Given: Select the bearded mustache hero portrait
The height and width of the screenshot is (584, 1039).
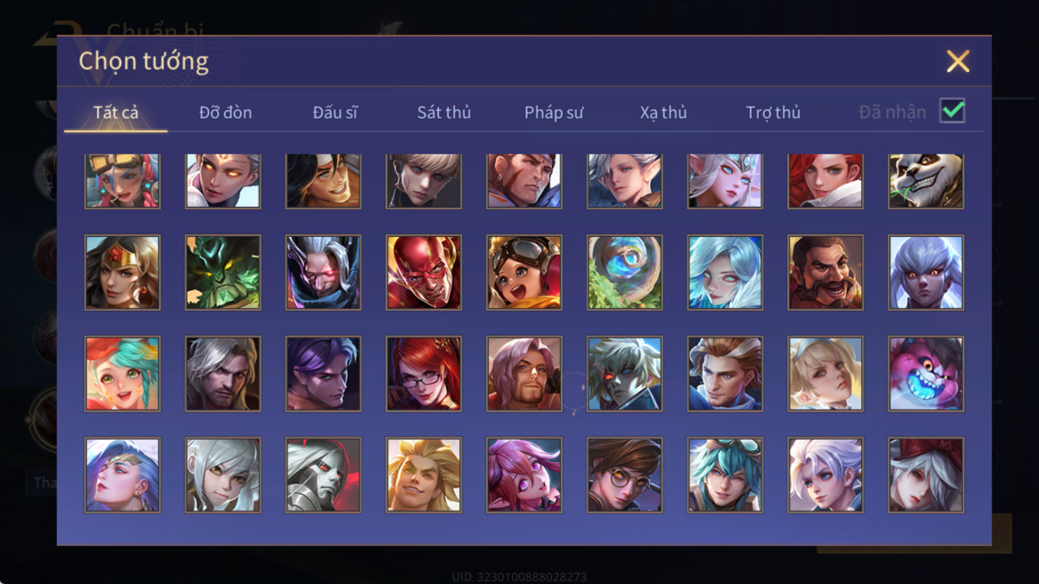Looking at the screenshot, I should tap(825, 273).
